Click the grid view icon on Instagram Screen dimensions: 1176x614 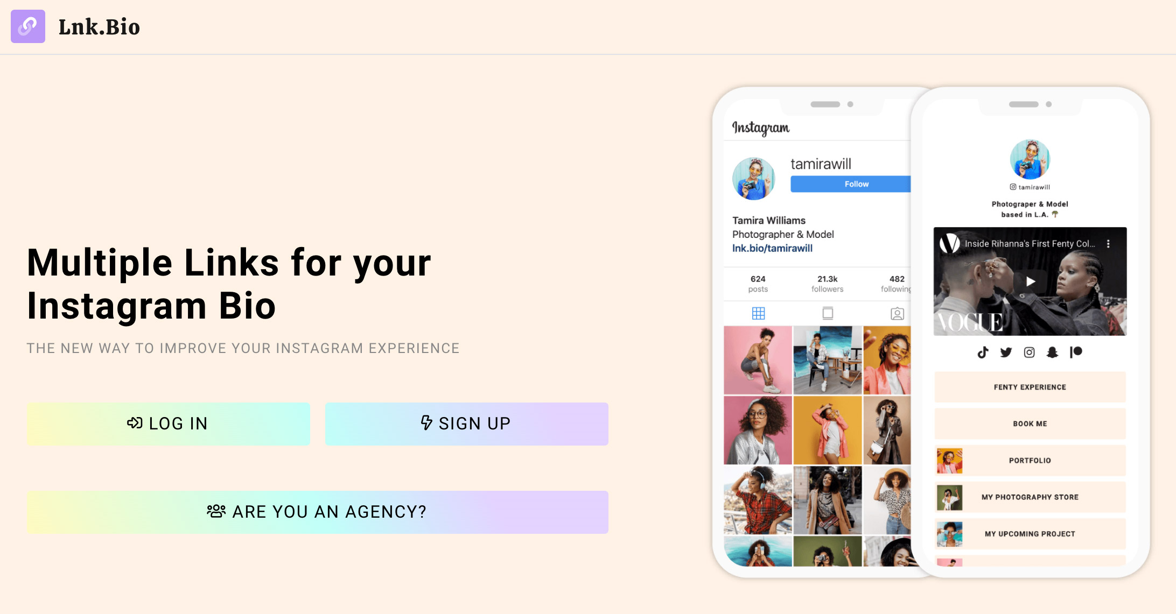[758, 313]
